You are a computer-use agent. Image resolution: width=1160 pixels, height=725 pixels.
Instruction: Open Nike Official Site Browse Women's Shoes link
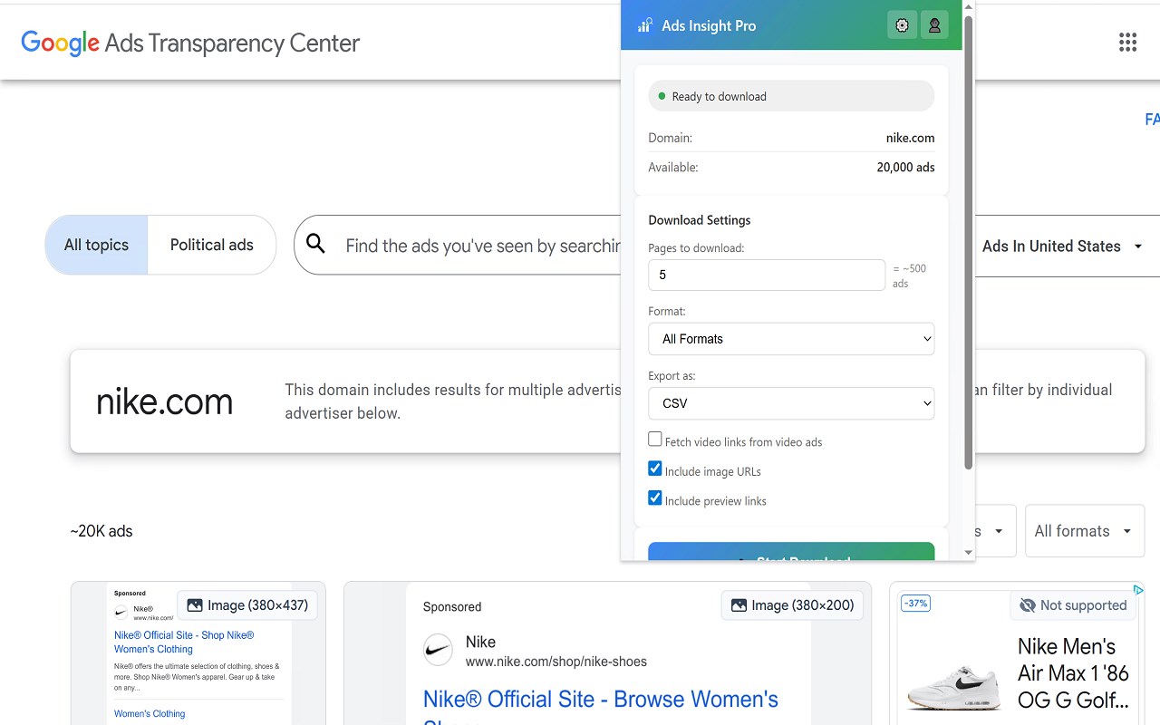[x=601, y=710]
